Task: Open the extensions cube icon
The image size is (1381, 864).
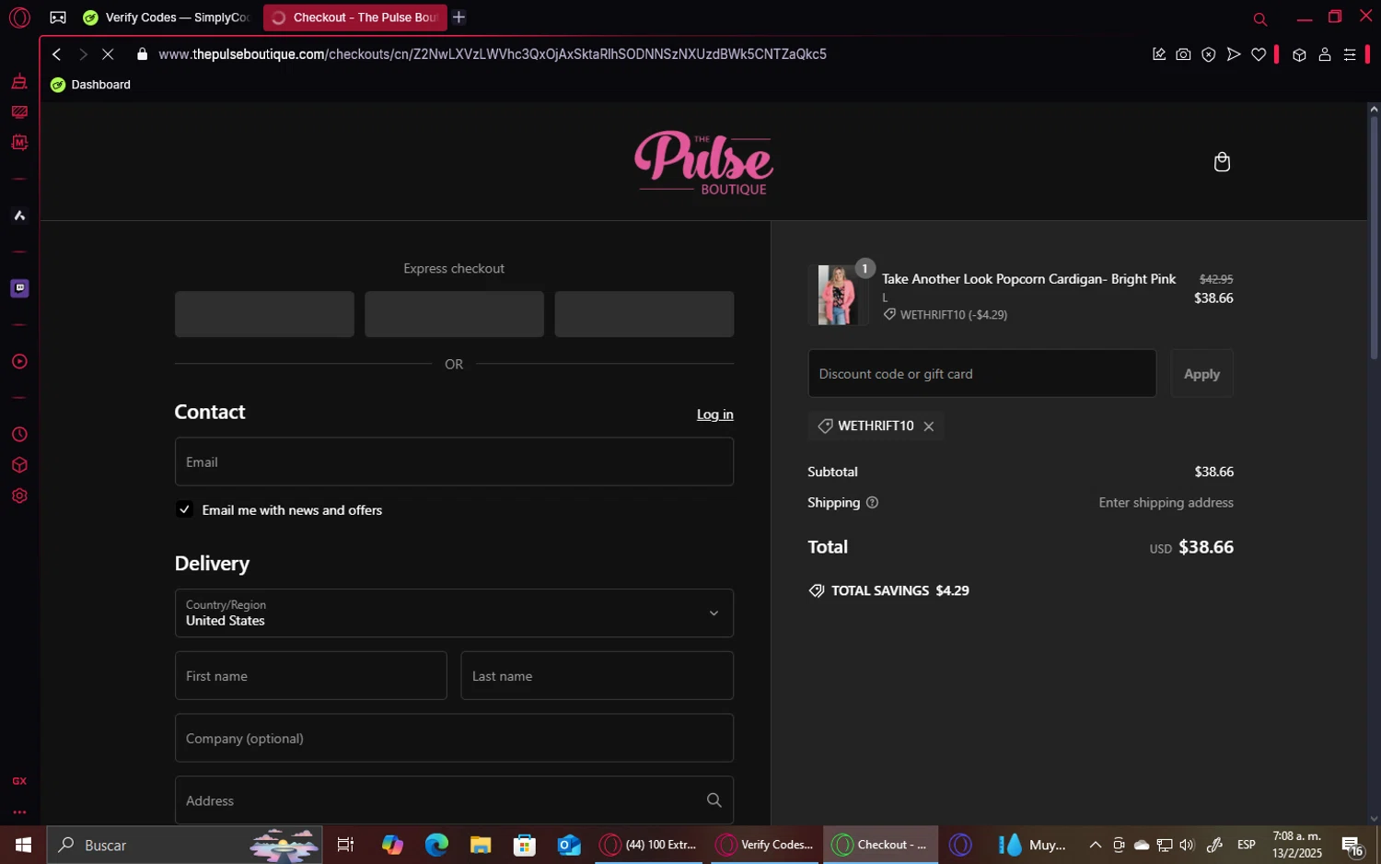Action: [1299, 54]
